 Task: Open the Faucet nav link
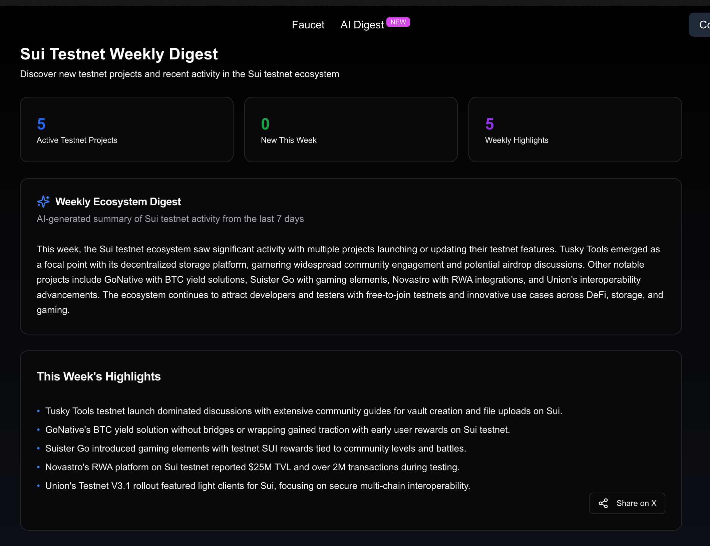coord(308,25)
